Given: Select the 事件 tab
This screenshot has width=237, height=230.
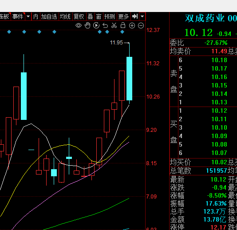Looking at the screenshot, I should (18, 16).
